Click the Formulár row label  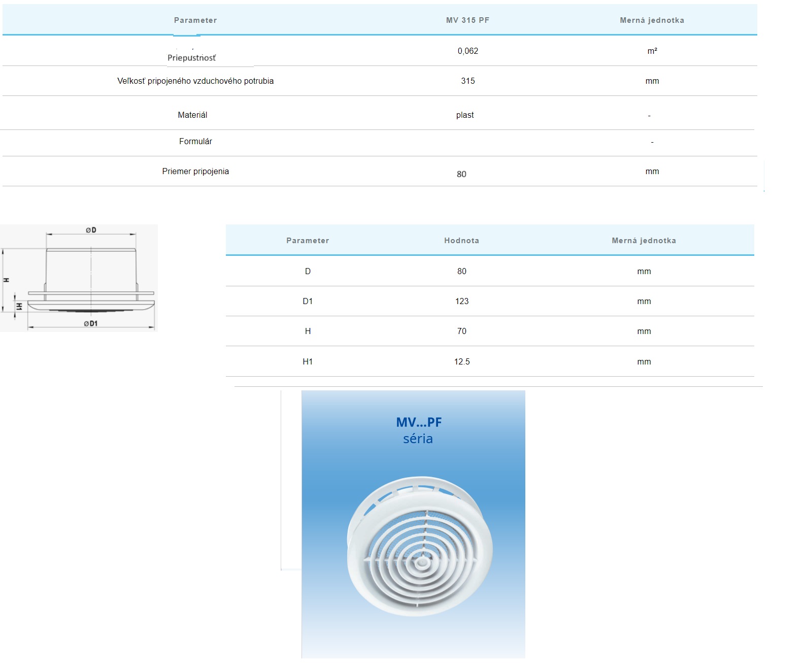pyautogui.click(x=195, y=141)
